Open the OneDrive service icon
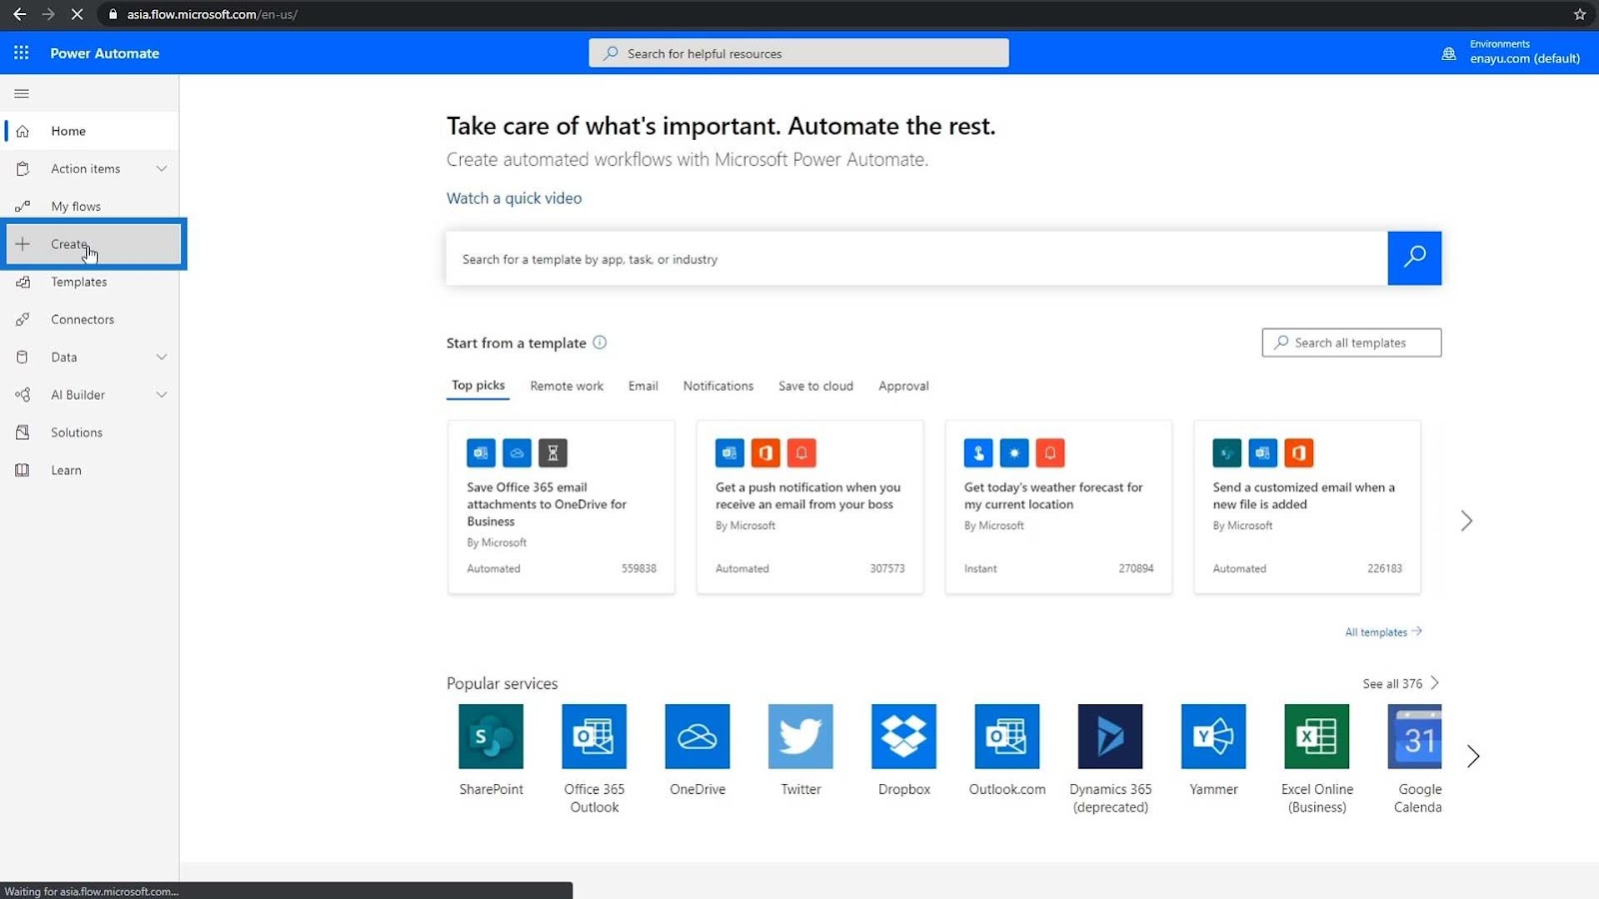The height and width of the screenshot is (899, 1599). (698, 736)
